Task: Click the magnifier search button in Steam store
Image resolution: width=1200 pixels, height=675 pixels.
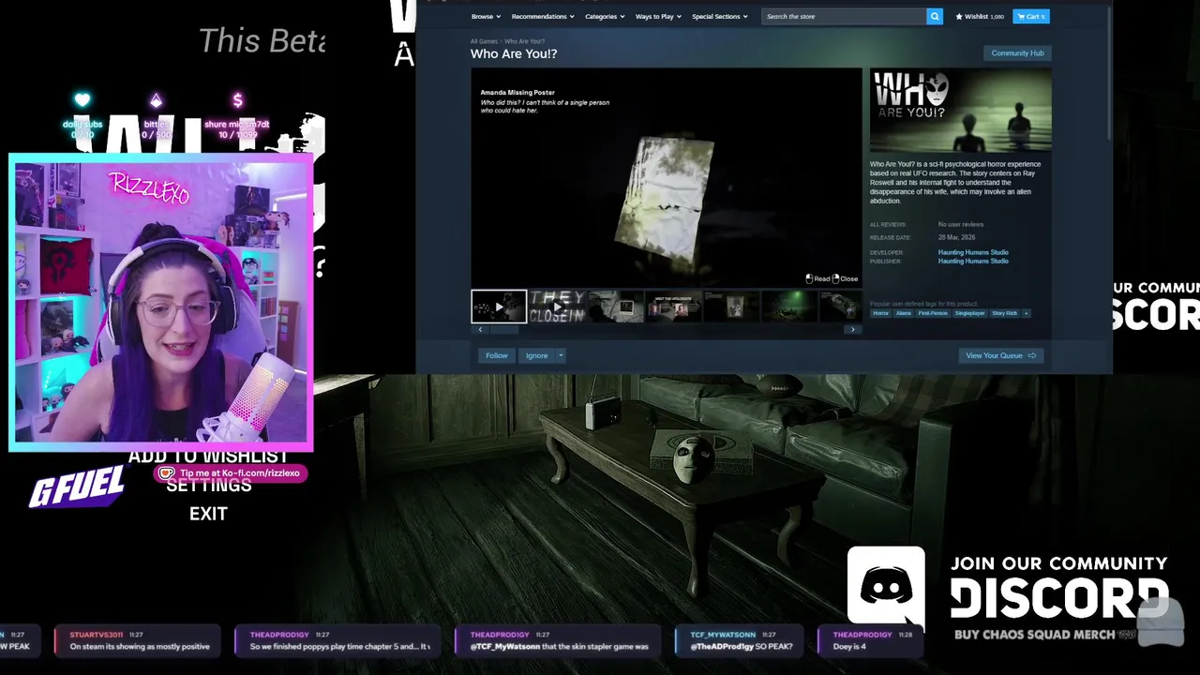Action: click(935, 16)
